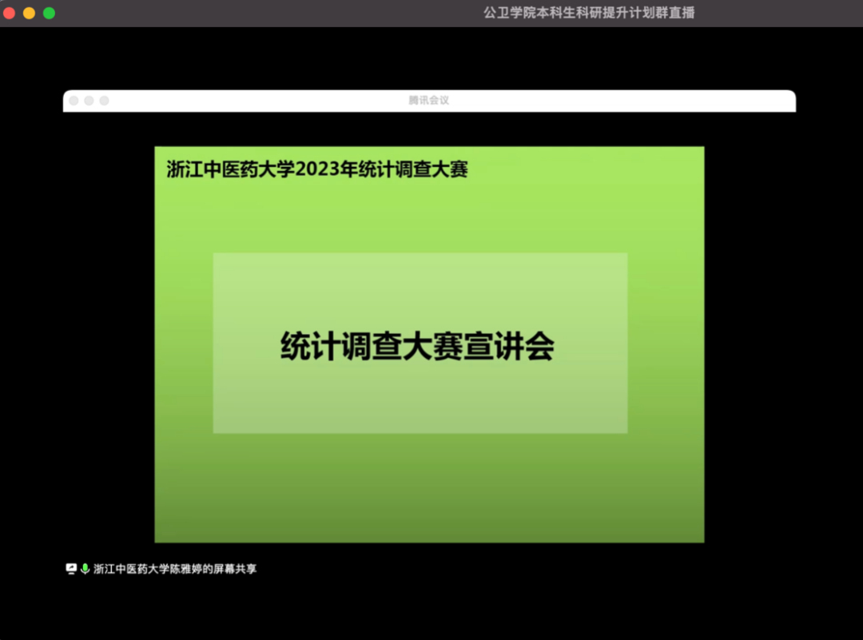Maximize the live stream window with green button
863x640 pixels.
pos(49,13)
